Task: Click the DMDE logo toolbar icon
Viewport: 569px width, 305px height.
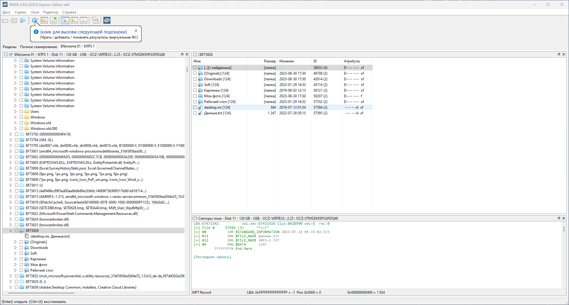Action: 107,20
